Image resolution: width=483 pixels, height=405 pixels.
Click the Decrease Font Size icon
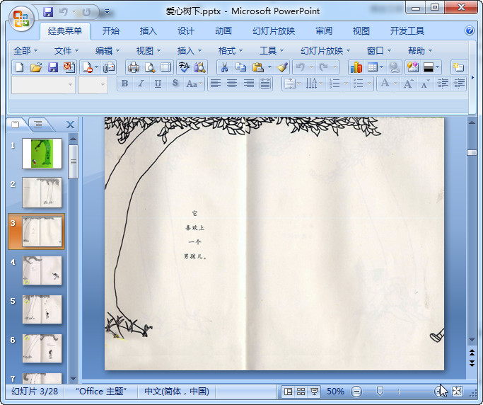(x=426, y=84)
